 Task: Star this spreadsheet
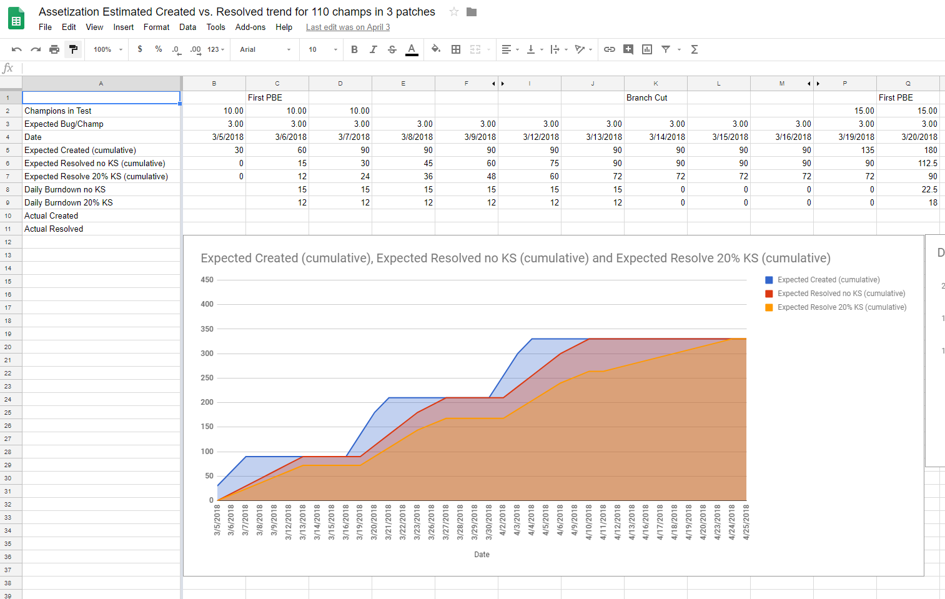tap(454, 12)
